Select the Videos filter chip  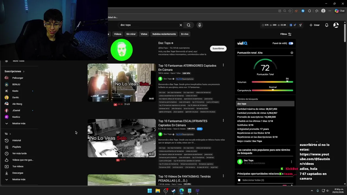[118, 34]
